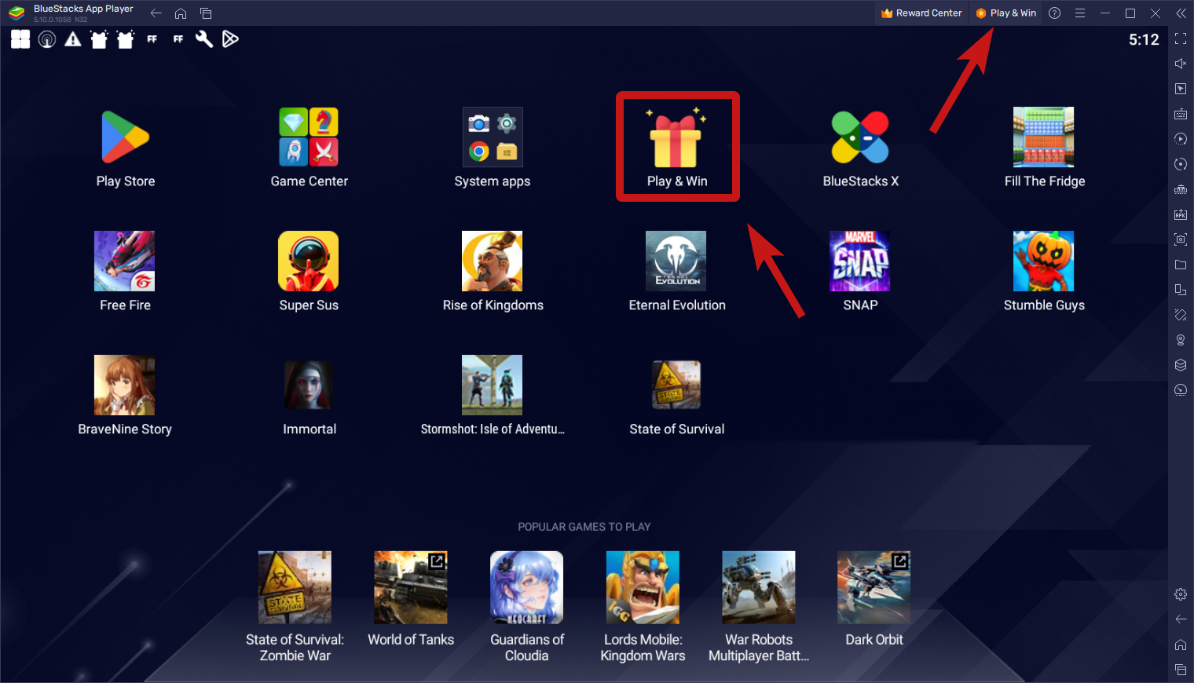This screenshot has height=683, width=1194.
Task: Click back arrow at sidebar bottom
Action: click(1181, 619)
